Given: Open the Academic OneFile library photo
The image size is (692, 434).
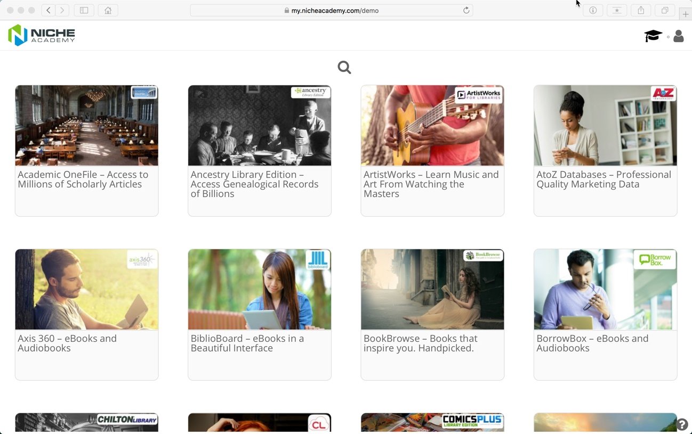Looking at the screenshot, I should click(87, 126).
